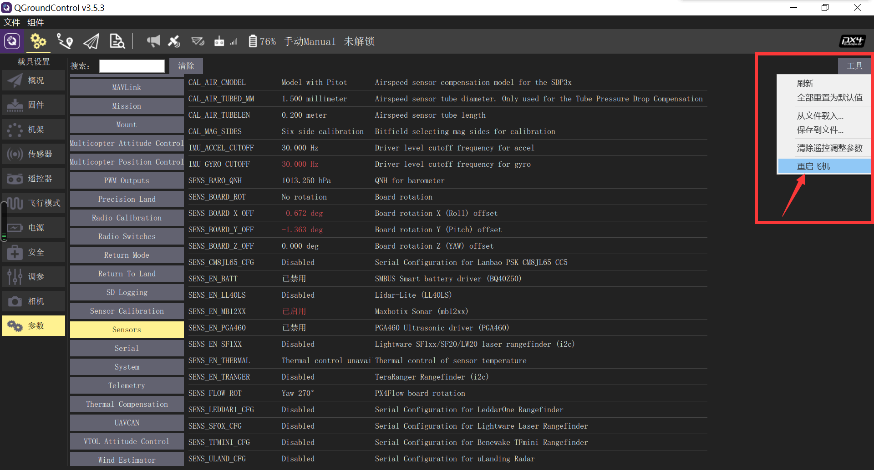This screenshot has width=874, height=470.
Task: Select the Telemetry parameter group
Action: (x=127, y=385)
